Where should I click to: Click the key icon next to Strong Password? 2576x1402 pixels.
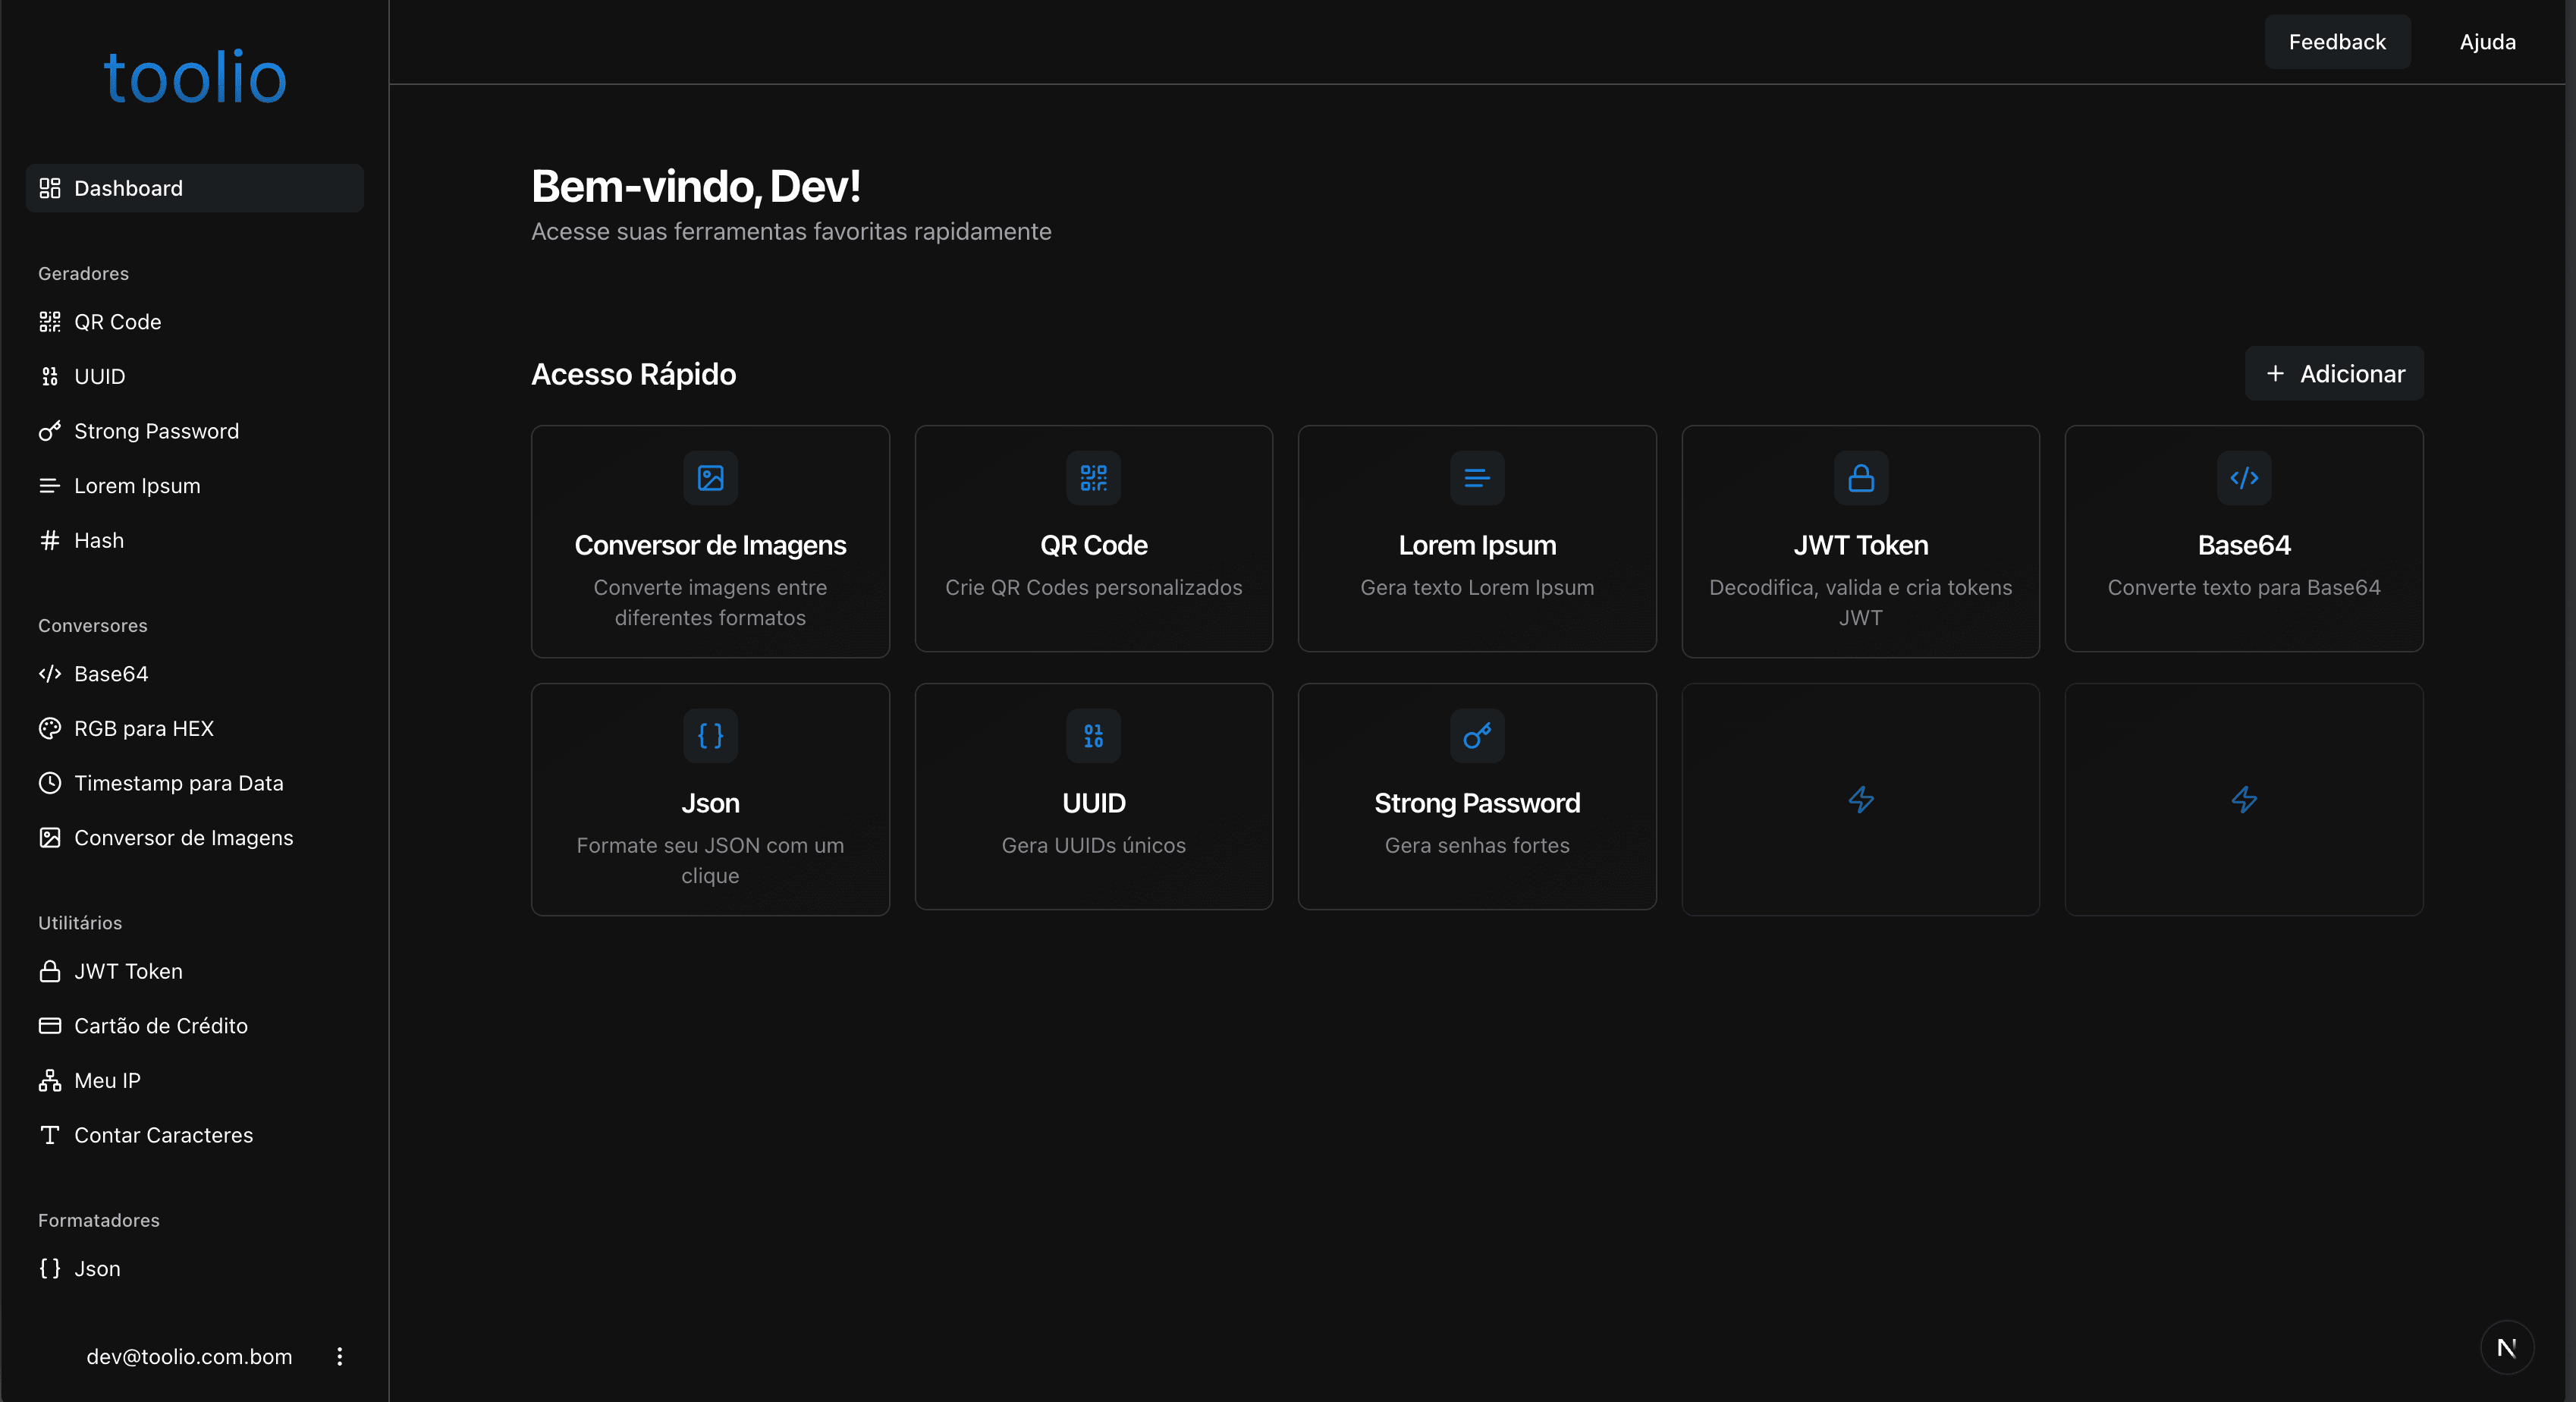point(50,431)
